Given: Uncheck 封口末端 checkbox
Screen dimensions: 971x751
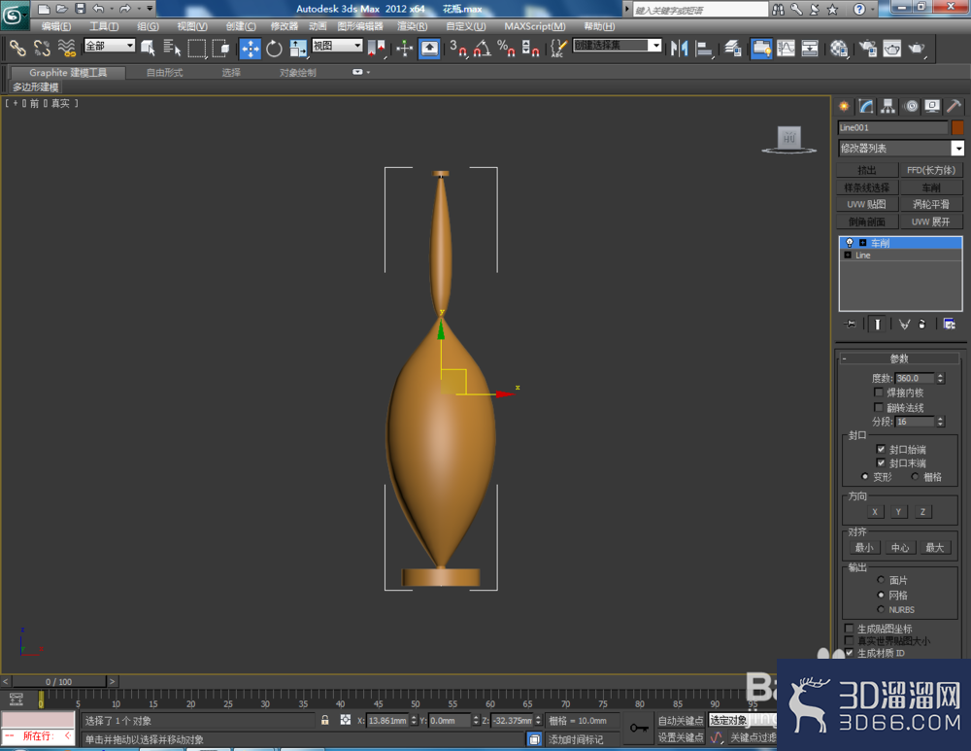Looking at the screenshot, I should (881, 462).
